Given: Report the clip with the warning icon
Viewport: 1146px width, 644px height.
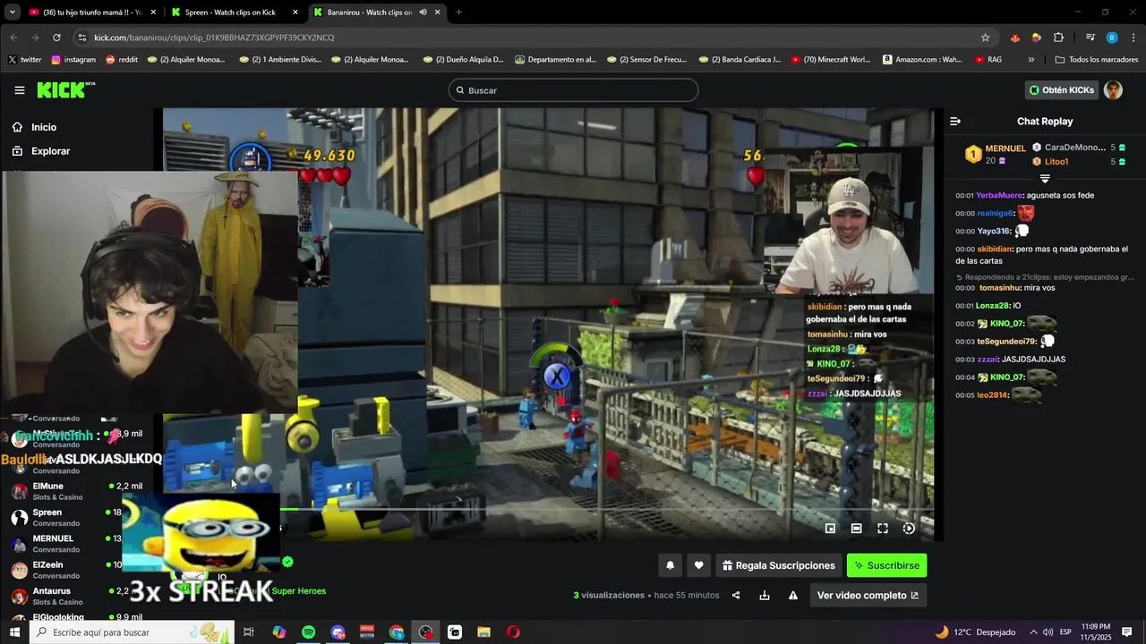Looking at the screenshot, I should [793, 596].
